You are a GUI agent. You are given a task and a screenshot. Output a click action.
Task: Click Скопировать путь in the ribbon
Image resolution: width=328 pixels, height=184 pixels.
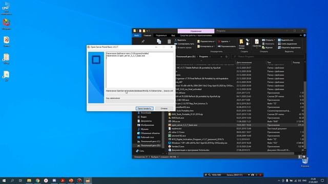184,44
